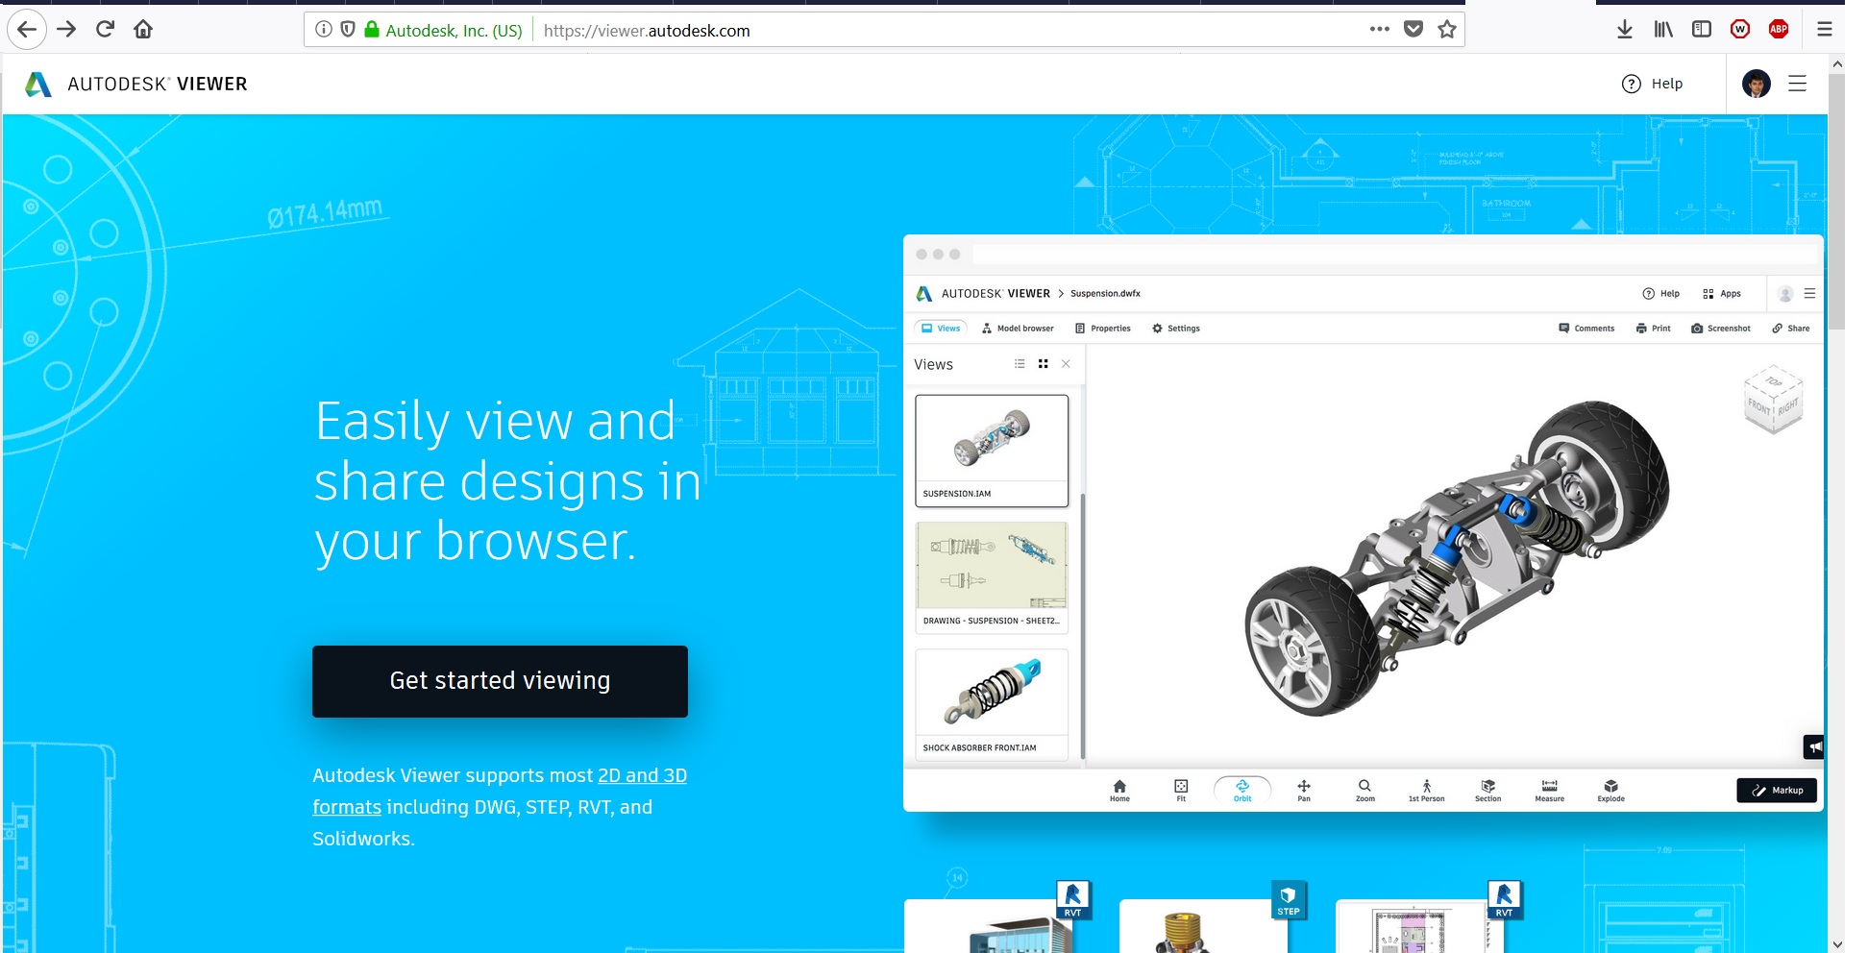Click the page vertical scrollbar
1868x953 pixels.
[1836, 202]
